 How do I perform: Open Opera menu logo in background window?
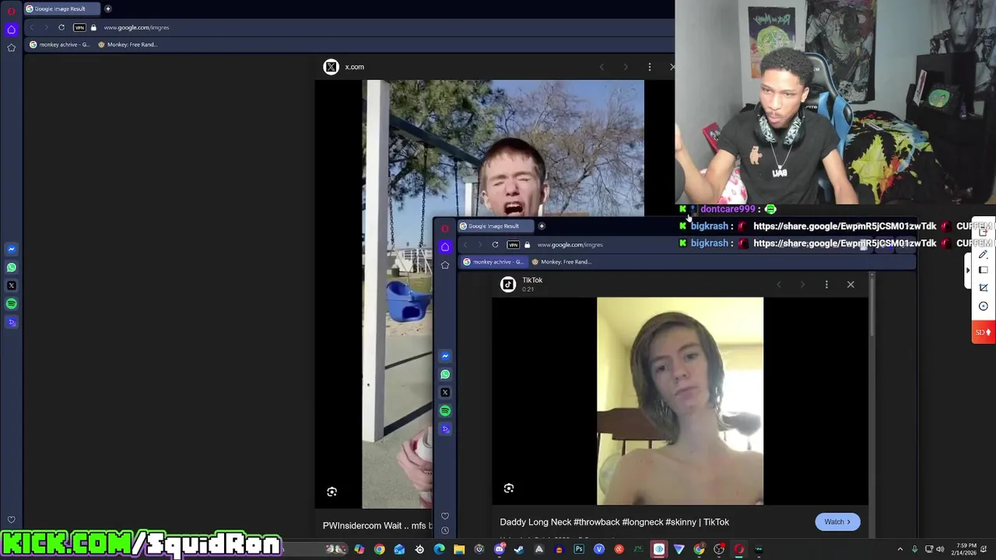click(11, 11)
